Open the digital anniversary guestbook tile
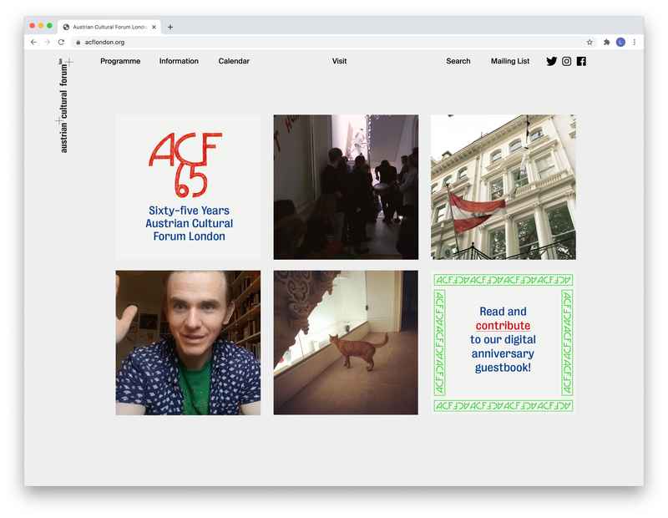Viewport: 668px width, 518px height. [504, 343]
